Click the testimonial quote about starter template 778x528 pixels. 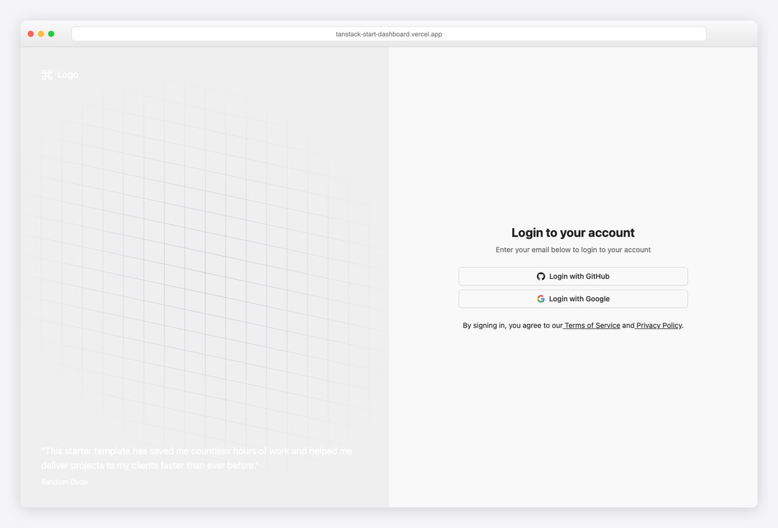(x=196, y=459)
